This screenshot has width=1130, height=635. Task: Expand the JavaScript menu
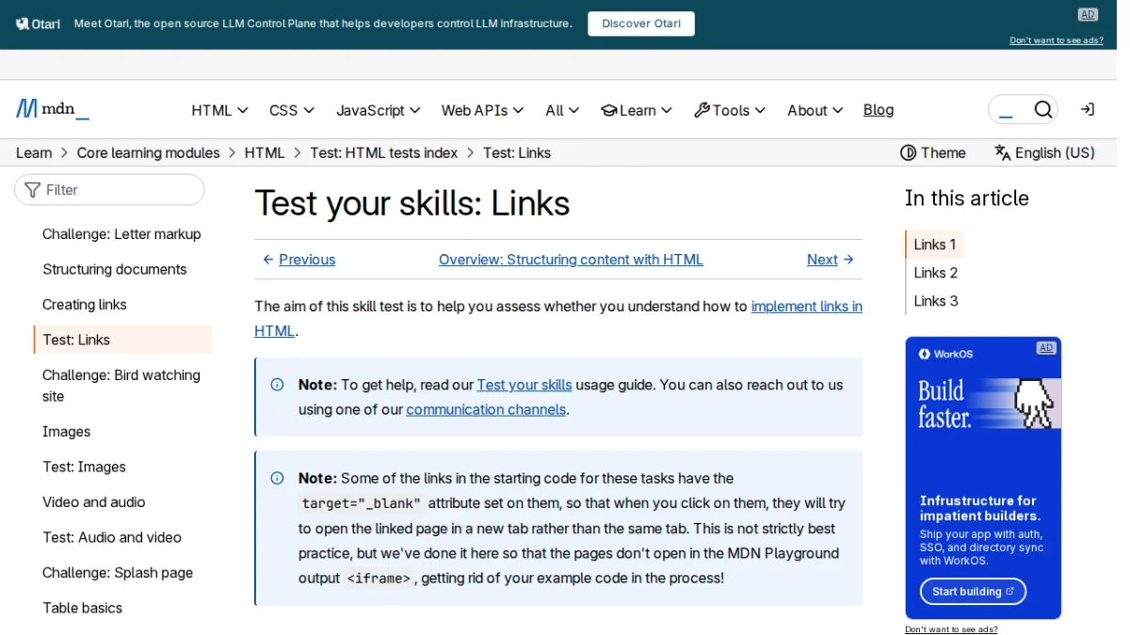(379, 110)
